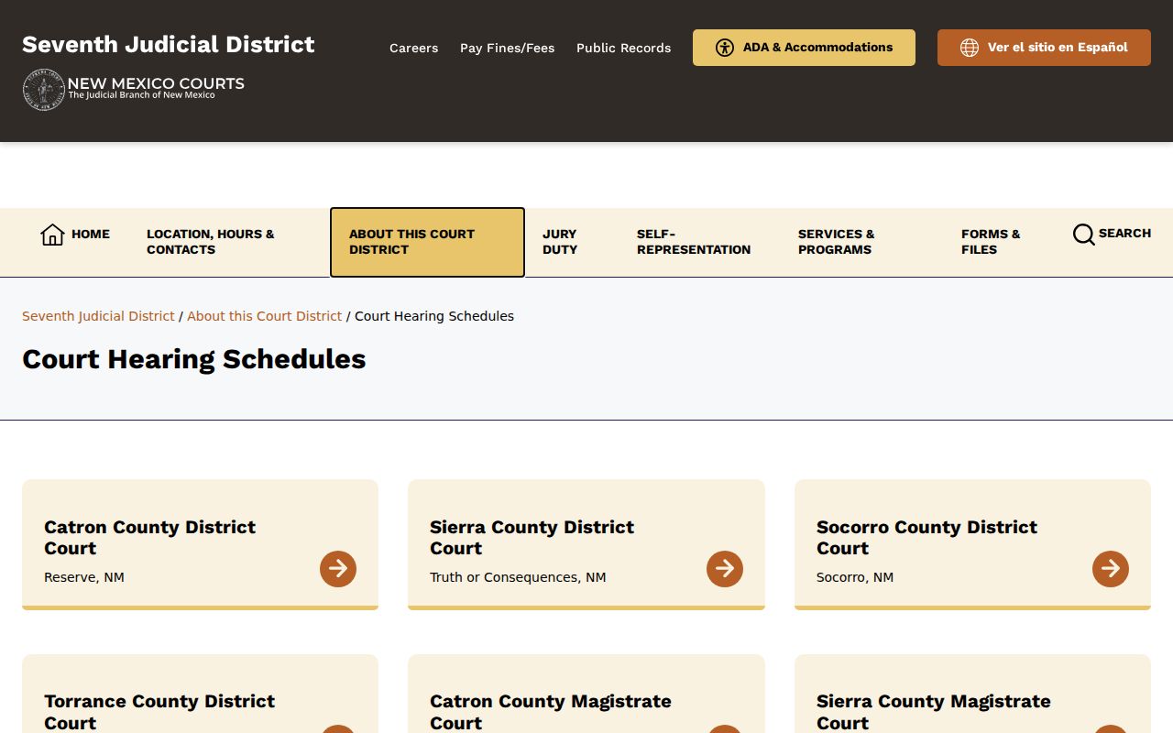The image size is (1173, 733).
Task: Open the About This Court District menu
Action: point(427,242)
